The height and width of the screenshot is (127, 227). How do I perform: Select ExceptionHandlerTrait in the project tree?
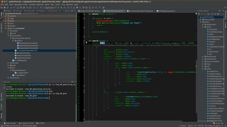[28, 50]
